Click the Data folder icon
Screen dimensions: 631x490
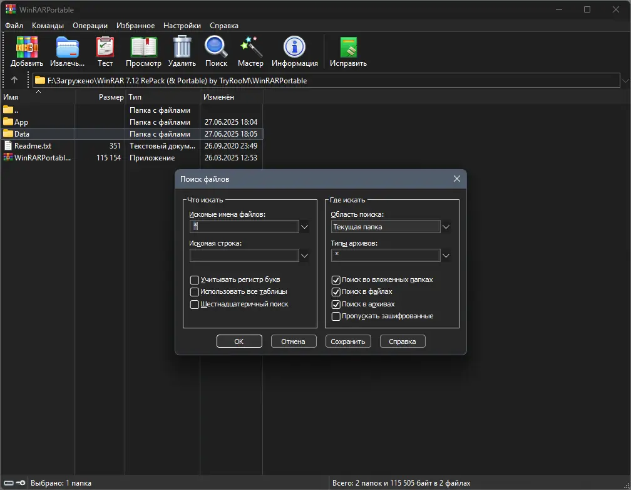[x=8, y=133]
